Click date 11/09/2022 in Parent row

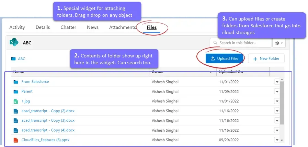tap(229, 92)
